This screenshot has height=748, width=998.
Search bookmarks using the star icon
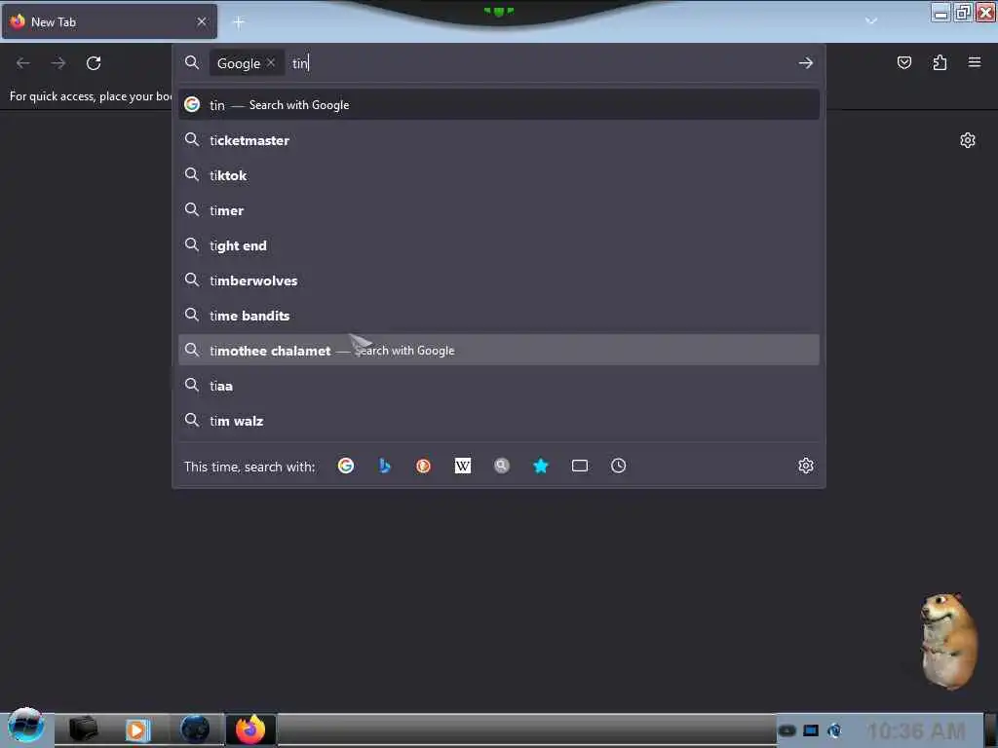point(540,467)
